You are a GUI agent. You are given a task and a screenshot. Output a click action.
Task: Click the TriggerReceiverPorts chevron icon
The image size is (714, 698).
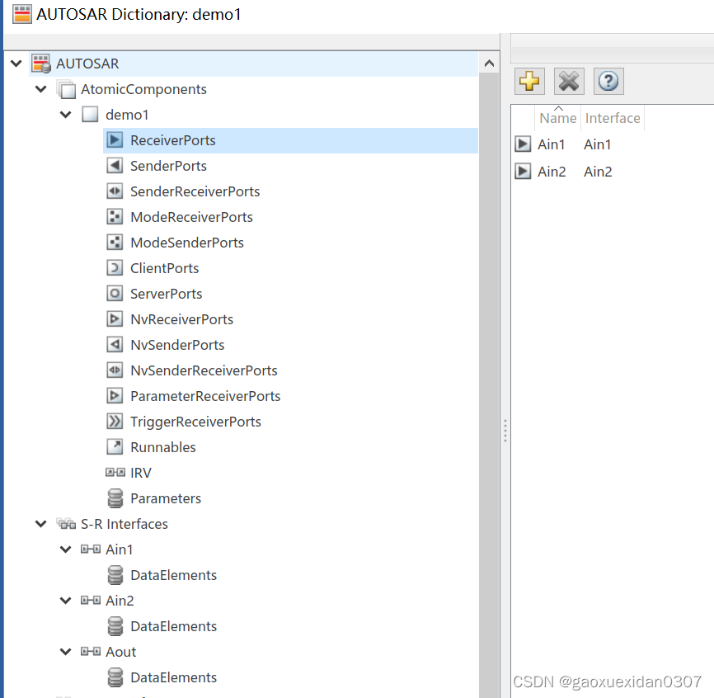[115, 422]
